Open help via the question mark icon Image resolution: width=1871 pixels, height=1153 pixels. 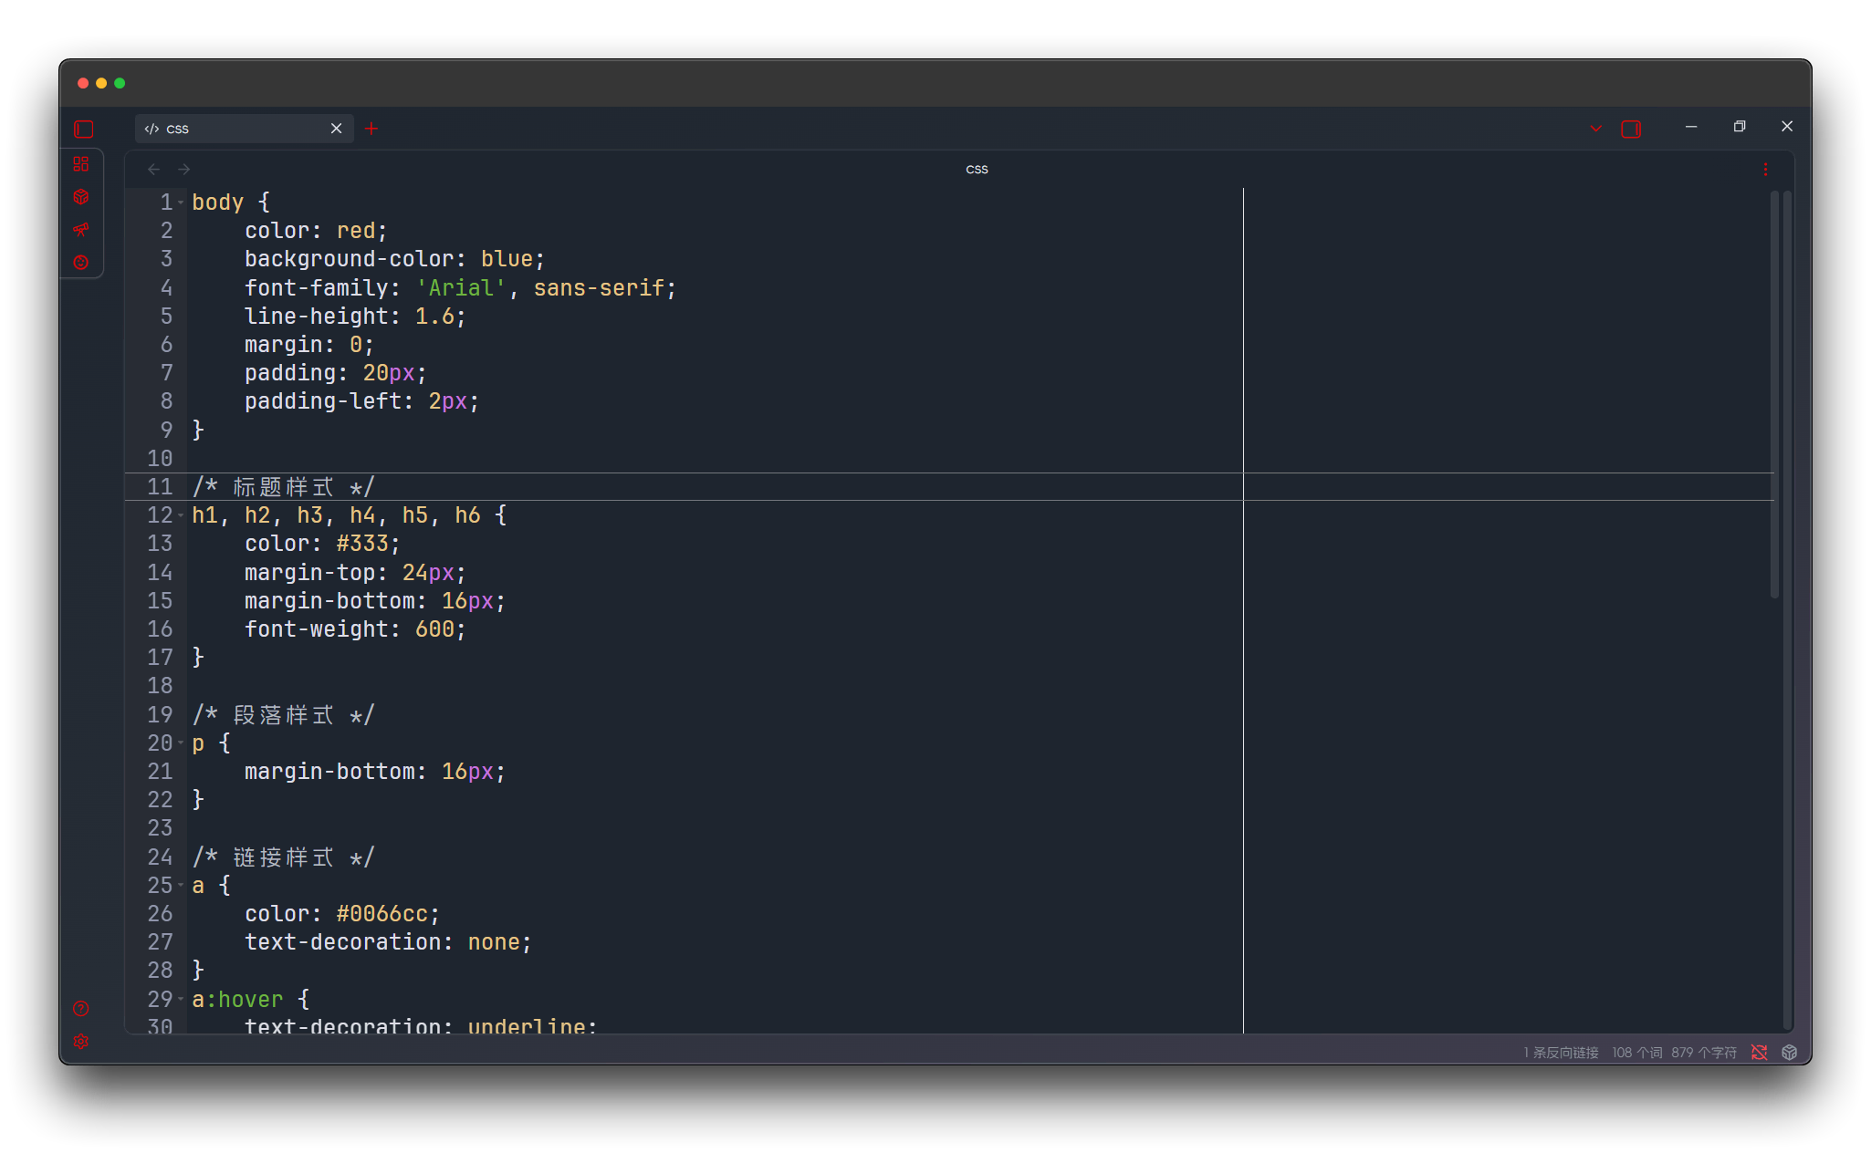(80, 1009)
